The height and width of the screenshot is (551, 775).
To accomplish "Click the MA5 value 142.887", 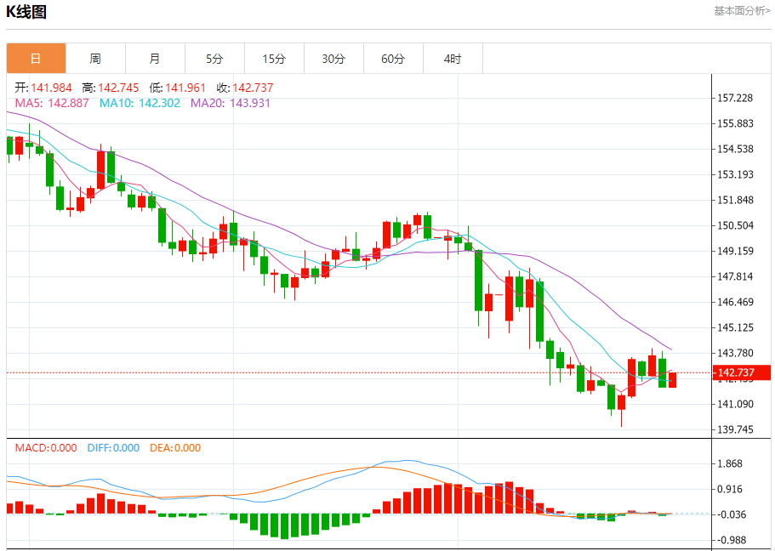I will click(x=68, y=103).
